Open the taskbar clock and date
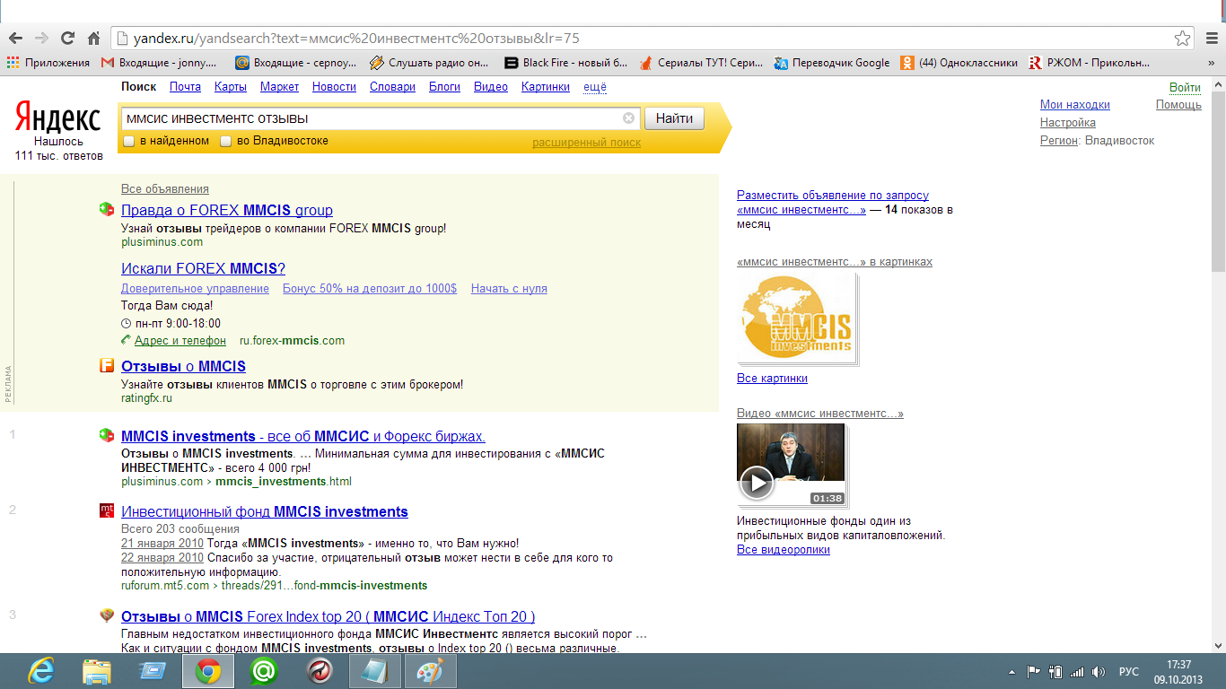 (1178, 671)
